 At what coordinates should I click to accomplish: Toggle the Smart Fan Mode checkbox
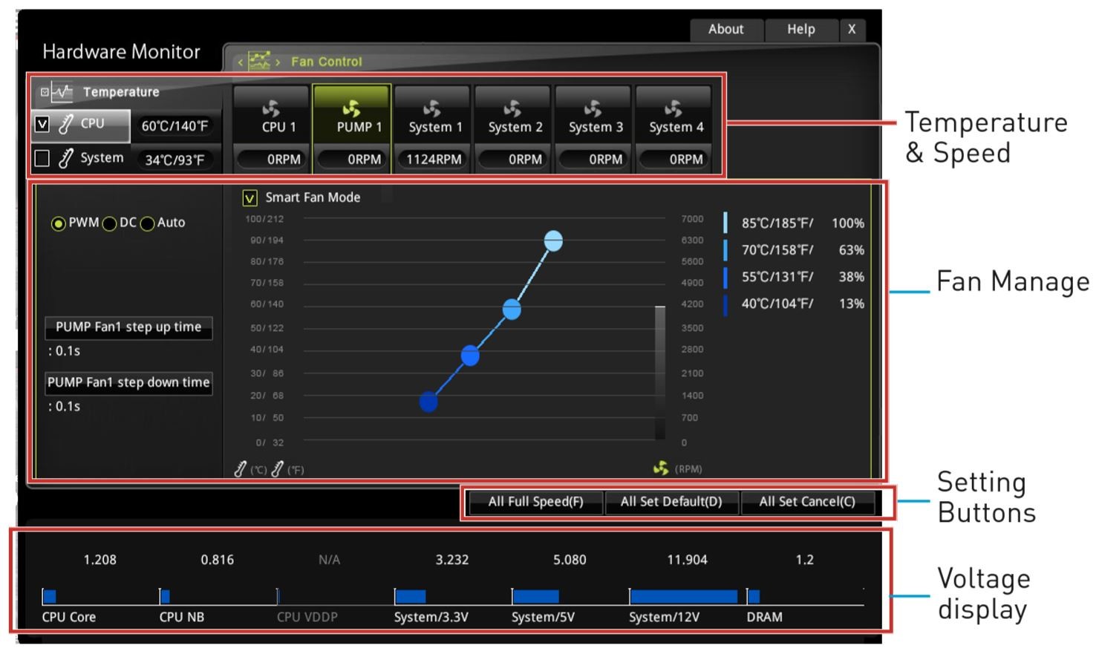(x=250, y=198)
